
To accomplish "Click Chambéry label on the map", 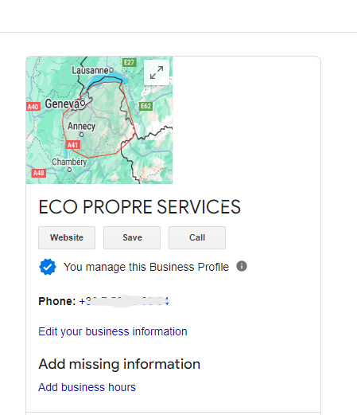I will click(69, 162).
